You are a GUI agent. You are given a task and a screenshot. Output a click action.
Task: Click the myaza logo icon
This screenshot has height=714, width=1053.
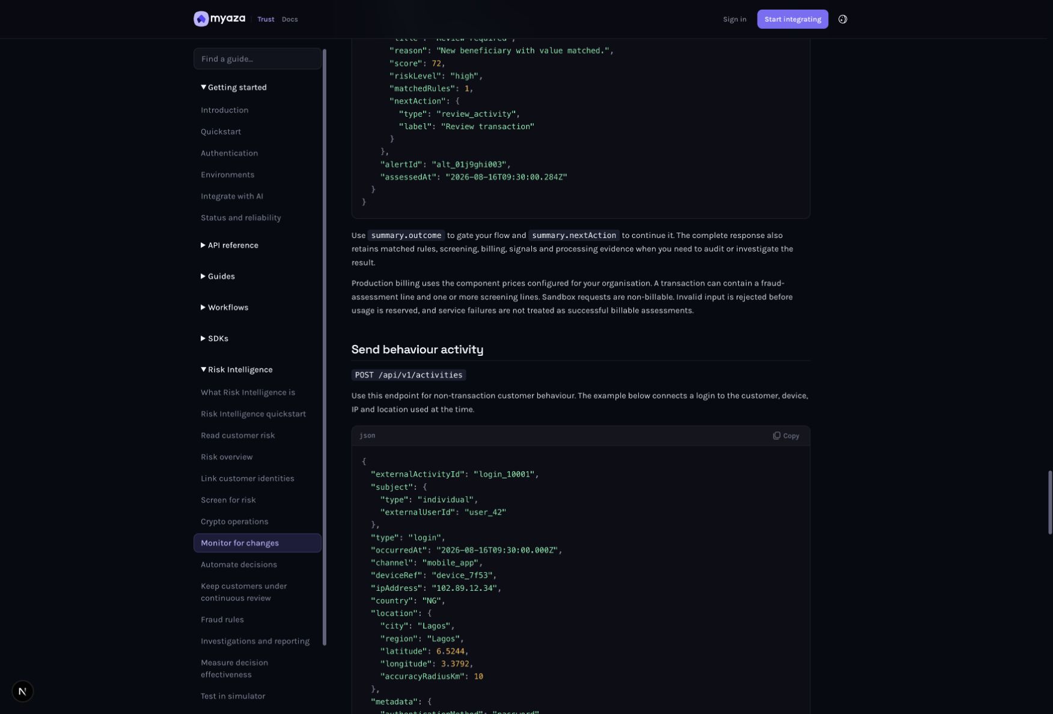click(x=201, y=19)
